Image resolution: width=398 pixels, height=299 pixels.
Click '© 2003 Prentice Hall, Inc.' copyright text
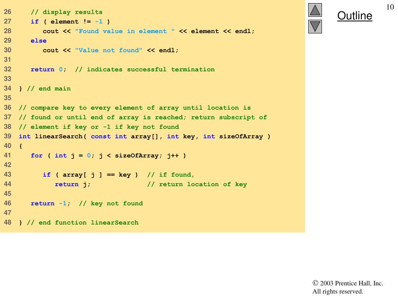[348, 283]
